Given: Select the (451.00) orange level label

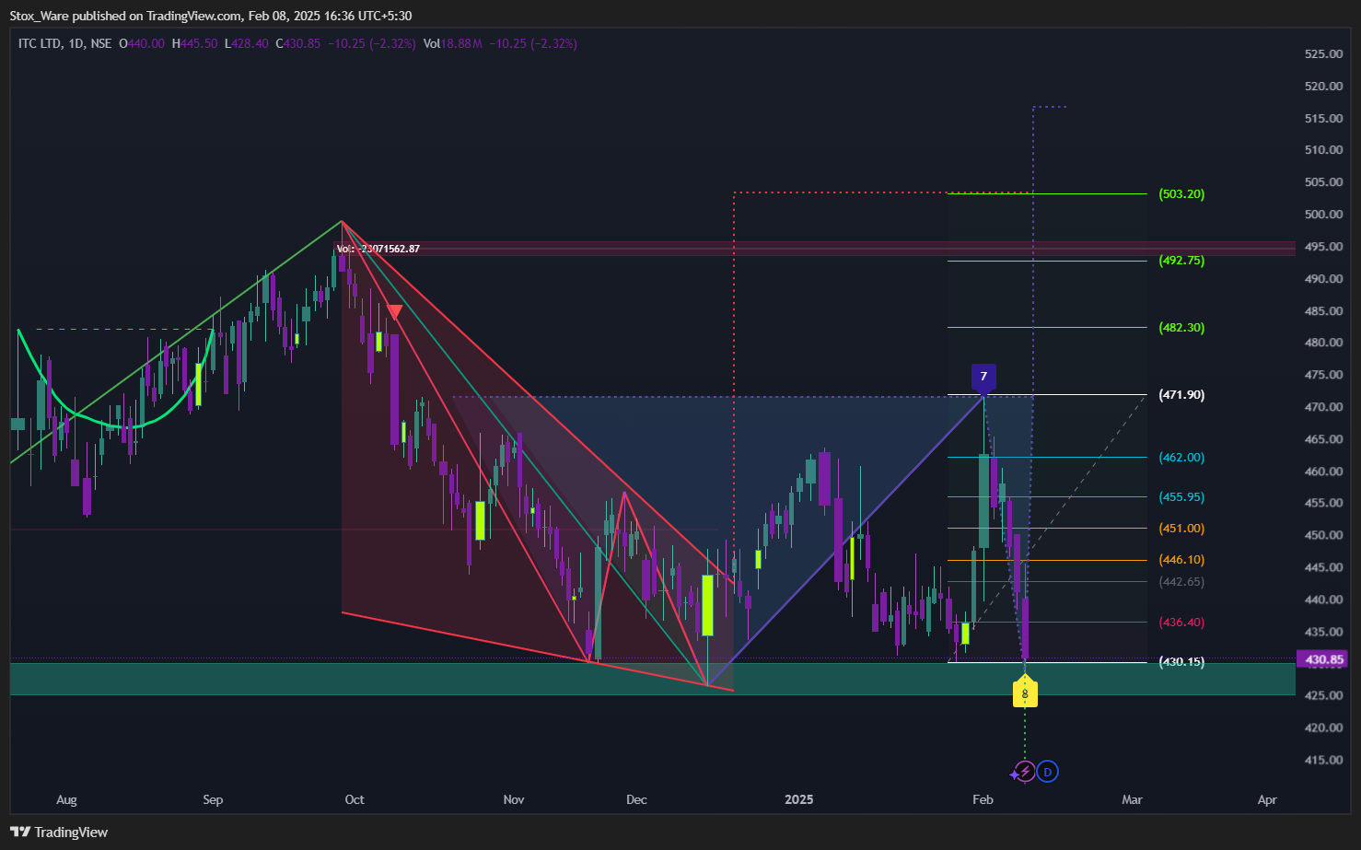Looking at the screenshot, I should point(1181,529).
